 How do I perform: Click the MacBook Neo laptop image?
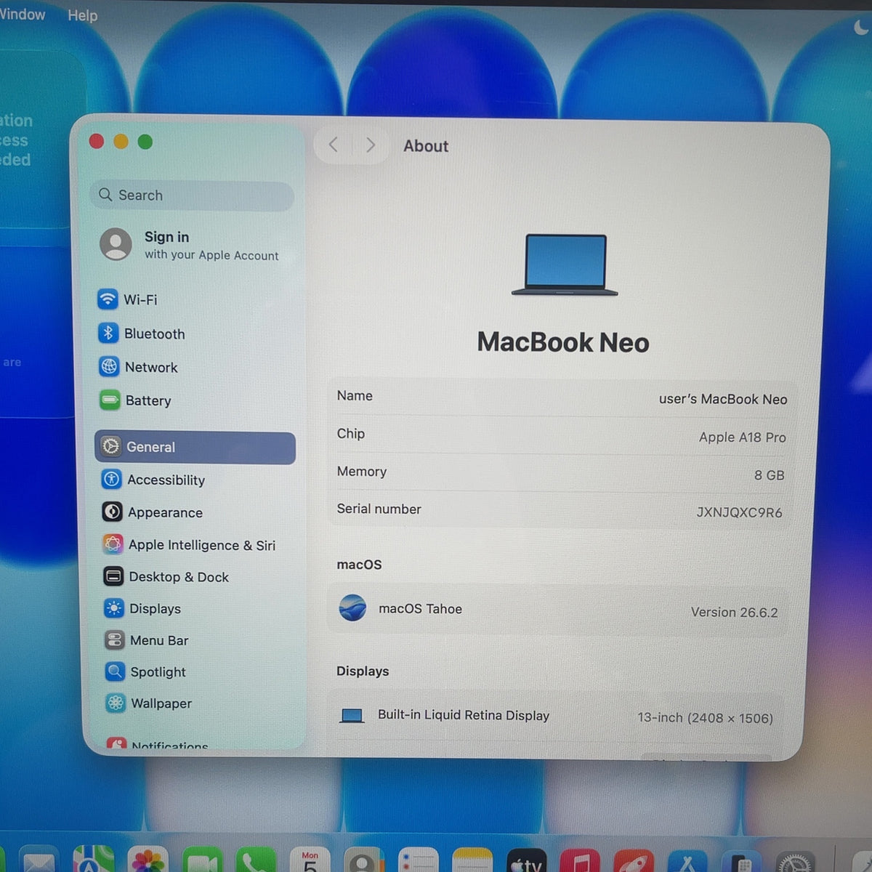(565, 265)
